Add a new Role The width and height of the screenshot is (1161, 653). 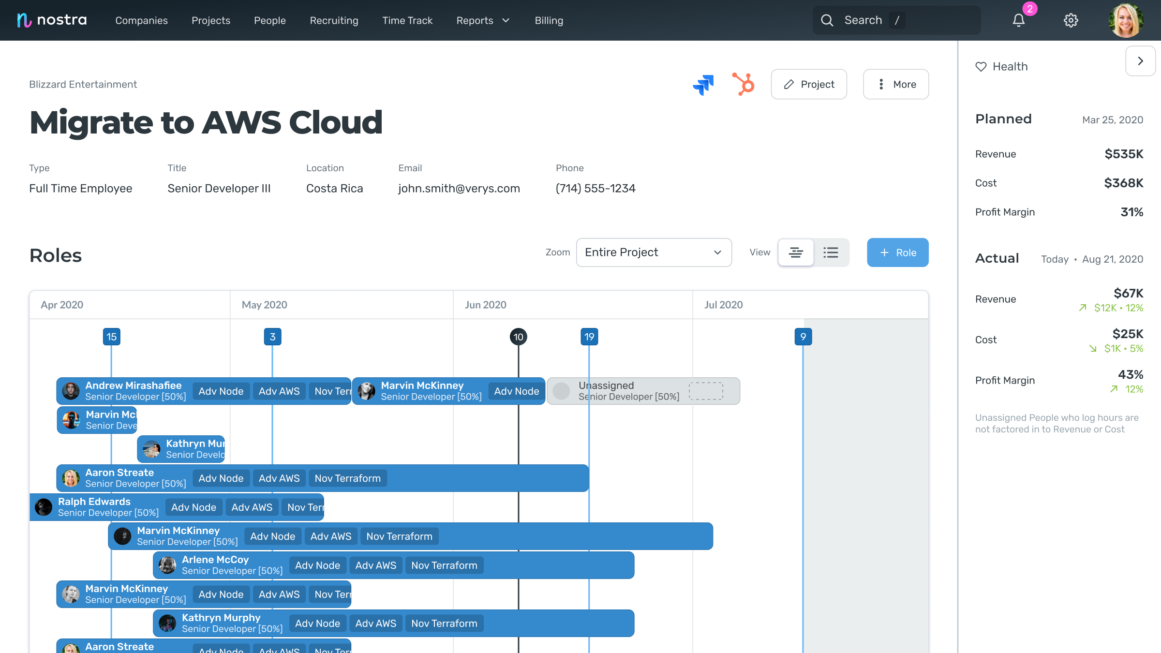coord(897,252)
